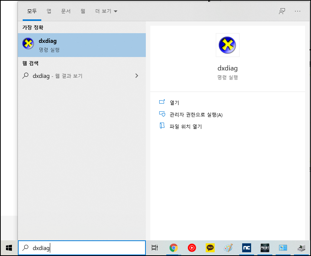Select the 모두 tab
This screenshot has width=311, height=256.
[x=32, y=11]
